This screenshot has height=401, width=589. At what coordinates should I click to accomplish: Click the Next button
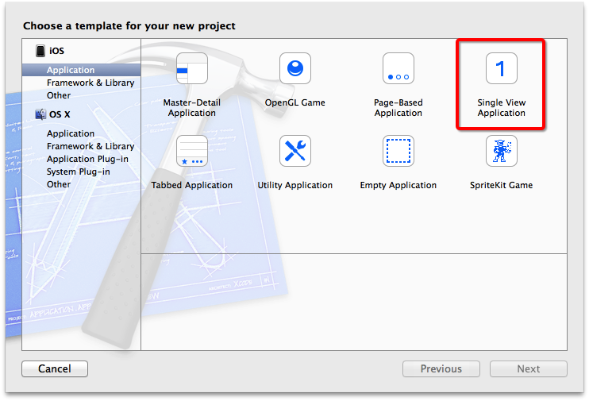[529, 368]
